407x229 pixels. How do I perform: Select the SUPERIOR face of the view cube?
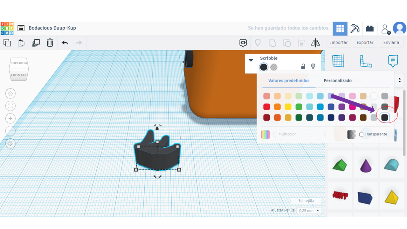19,63
